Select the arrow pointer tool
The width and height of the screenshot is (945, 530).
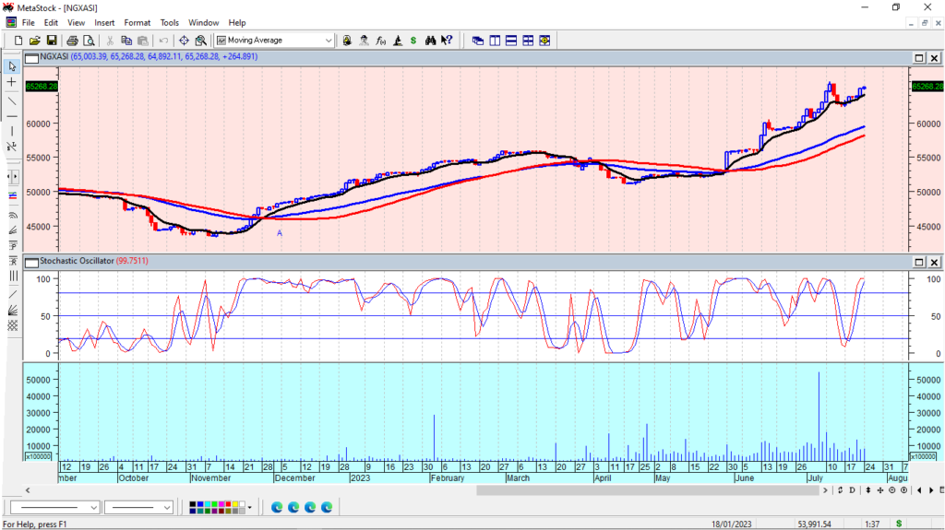click(12, 66)
